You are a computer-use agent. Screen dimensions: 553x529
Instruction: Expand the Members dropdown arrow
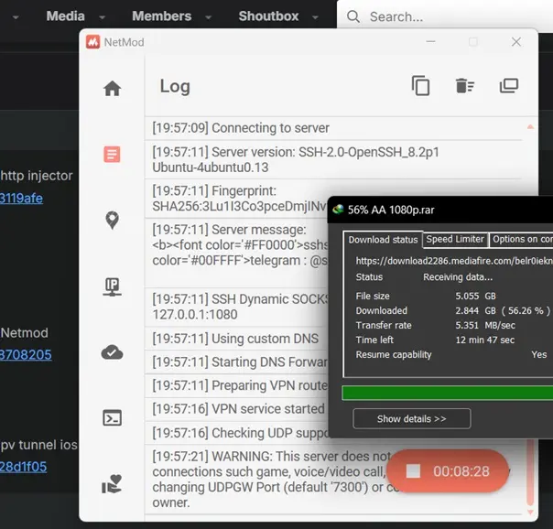(209, 16)
